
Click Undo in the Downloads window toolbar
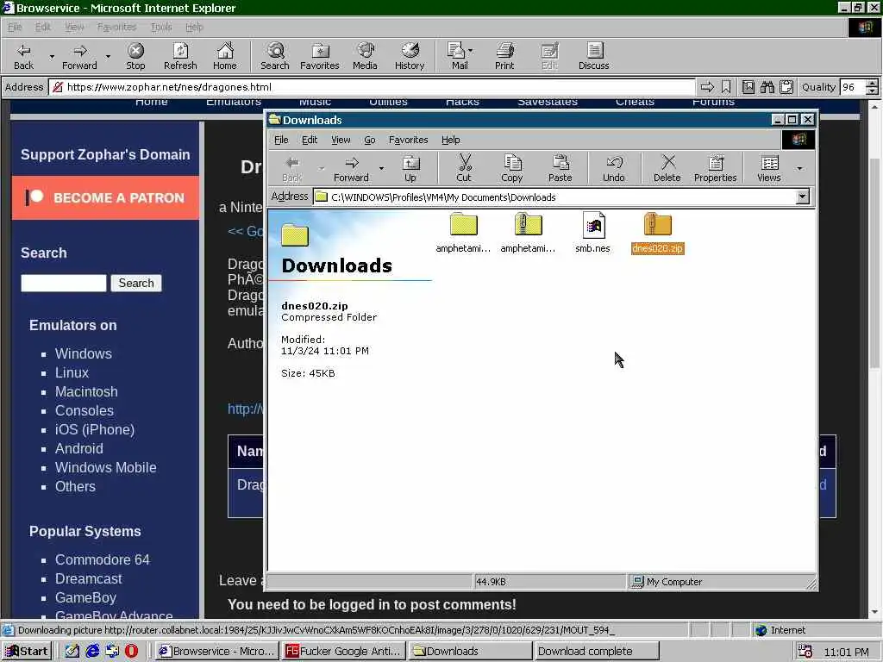614,168
